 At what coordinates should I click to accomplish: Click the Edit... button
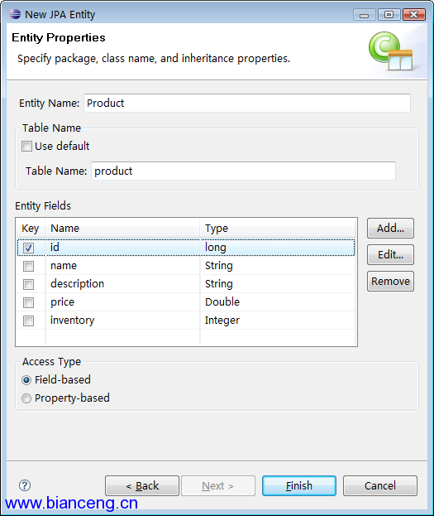coord(390,255)
